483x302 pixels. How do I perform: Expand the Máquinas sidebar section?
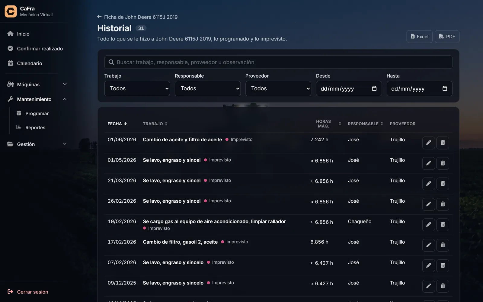pyautogui.click(x=37, y=85)
